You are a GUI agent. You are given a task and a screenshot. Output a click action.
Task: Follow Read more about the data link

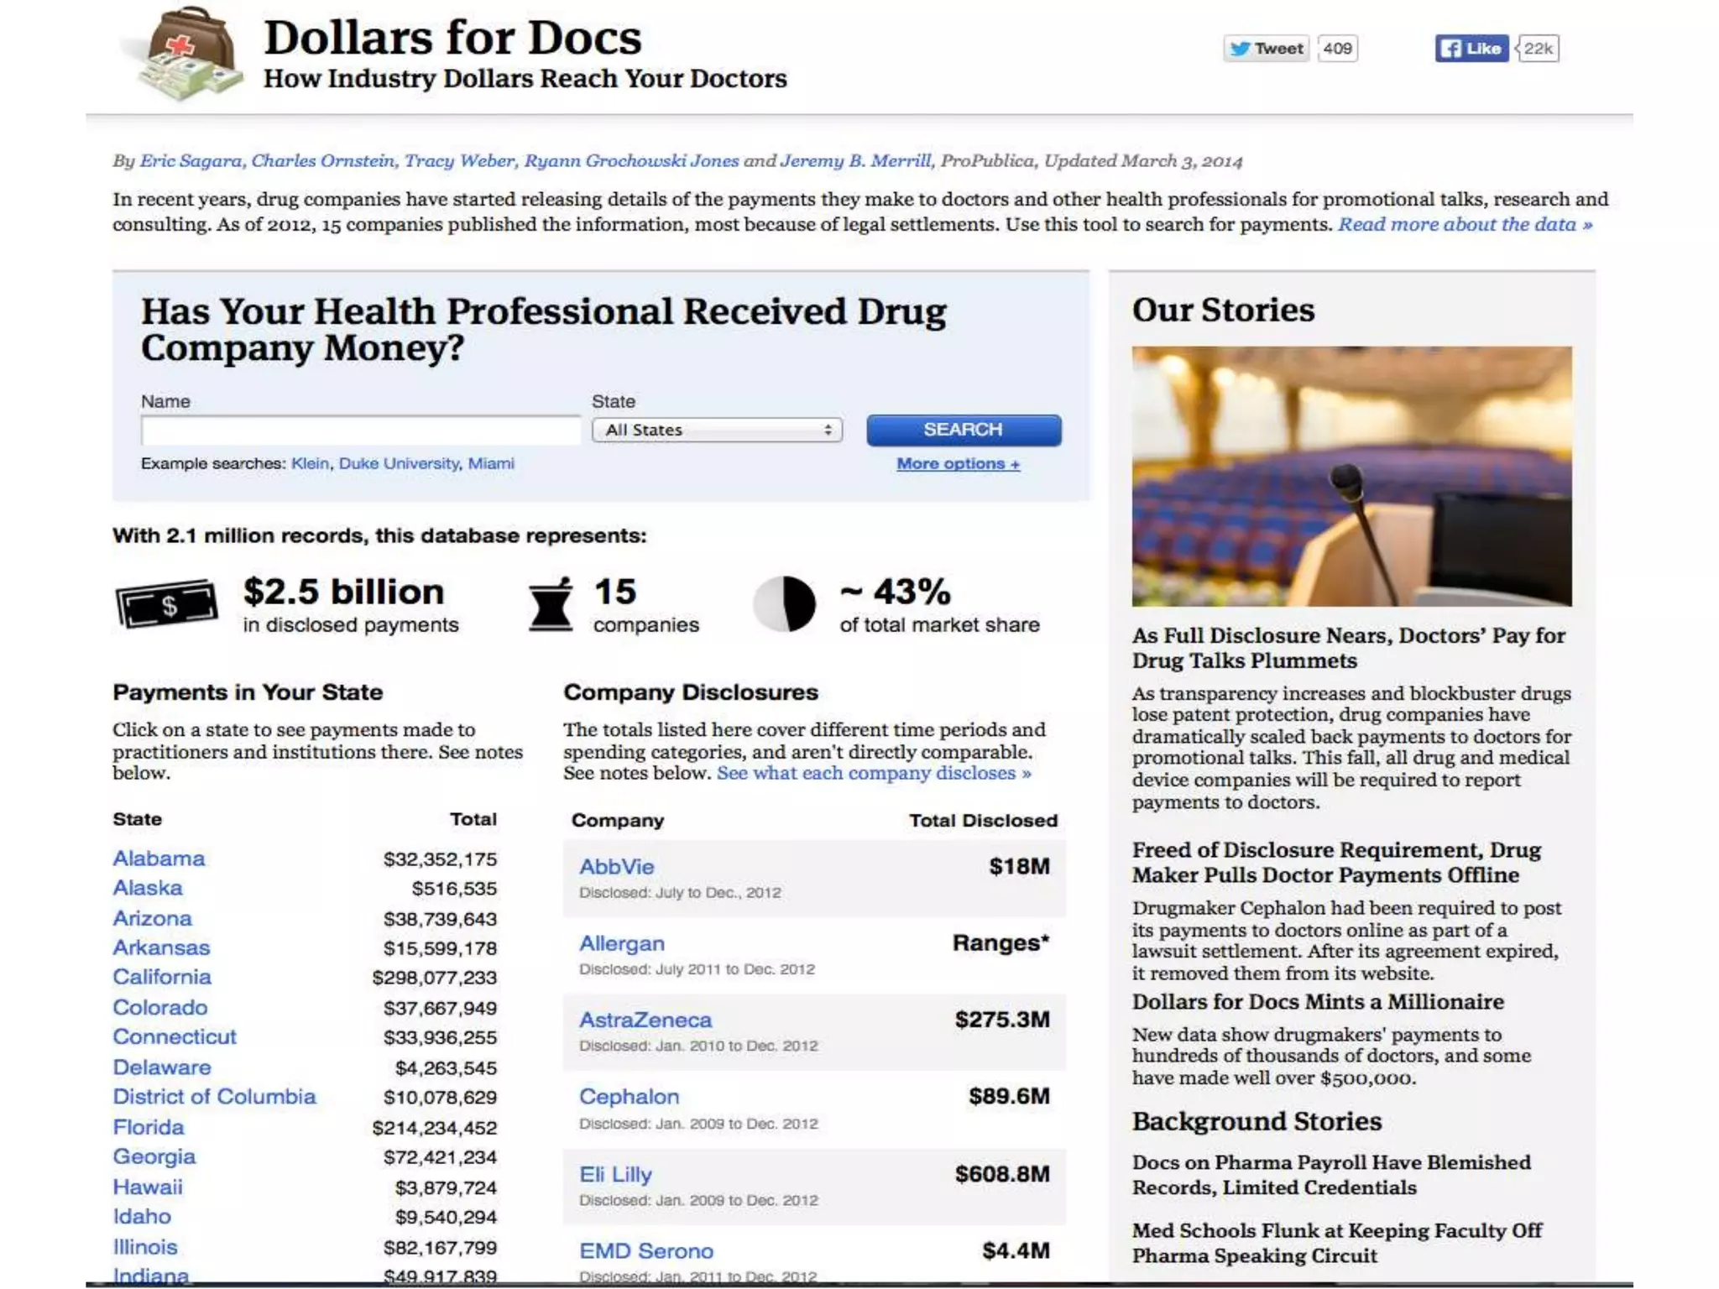[1465, 224]
